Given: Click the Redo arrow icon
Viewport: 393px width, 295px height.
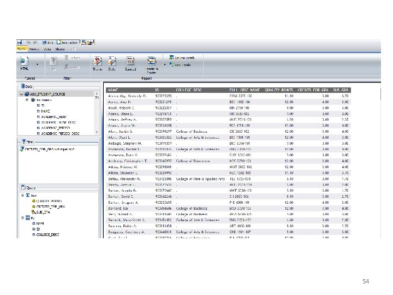Looking at the screenshot, I should click(x=35, y=43).
